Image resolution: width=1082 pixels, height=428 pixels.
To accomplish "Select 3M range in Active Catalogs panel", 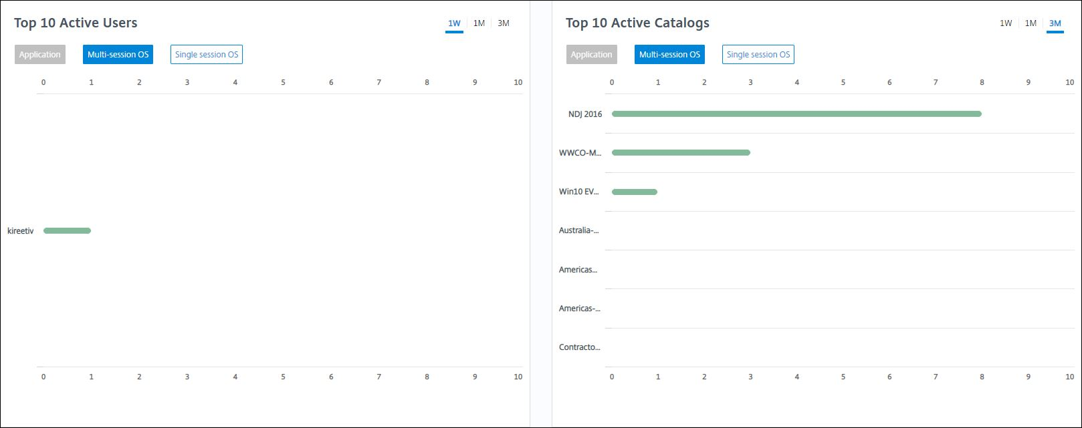I will (x=1055, y=23).
